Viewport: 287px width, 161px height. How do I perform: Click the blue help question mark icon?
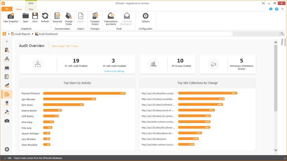(277, 9)
